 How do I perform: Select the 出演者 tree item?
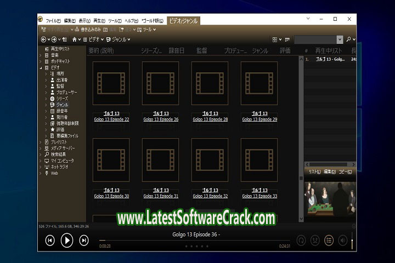(61, 80)
